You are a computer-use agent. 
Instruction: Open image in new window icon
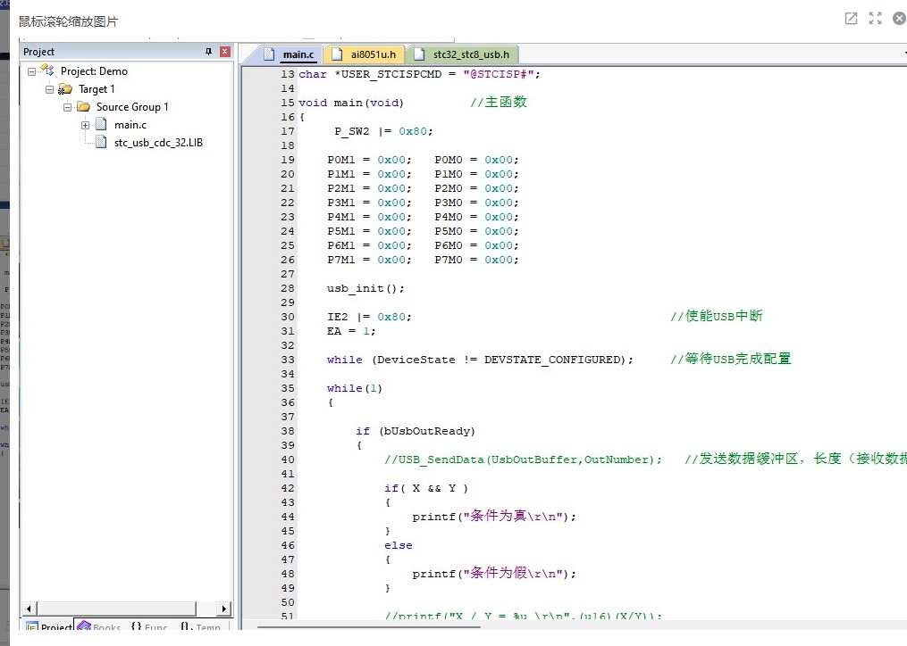pos(851,19)
